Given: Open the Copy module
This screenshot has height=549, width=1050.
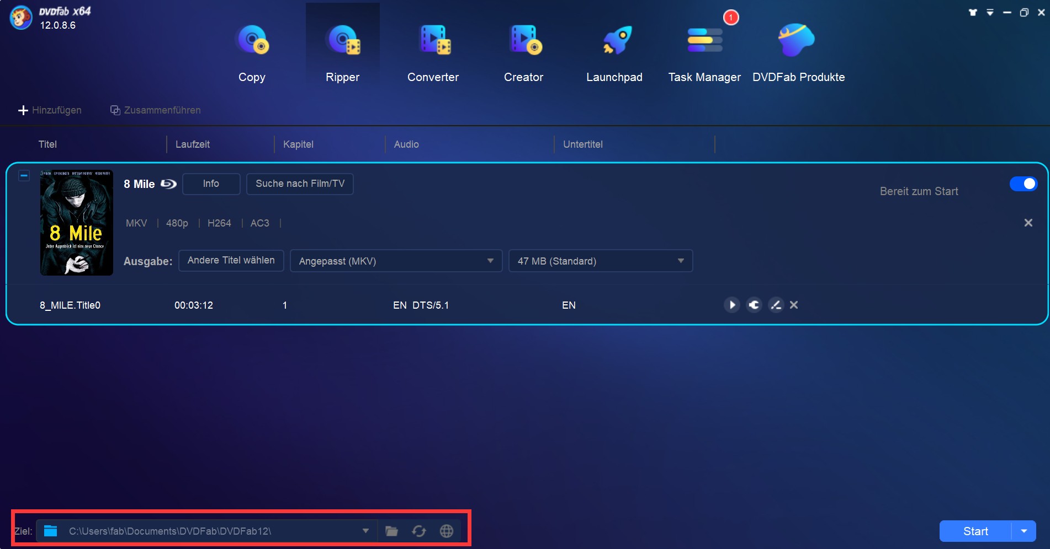Looking at the screenshot, I should click(252, 54).
